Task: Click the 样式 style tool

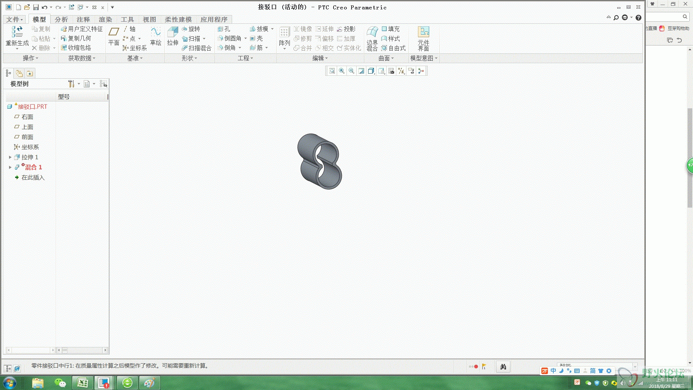Action: (x=391, y=38)
